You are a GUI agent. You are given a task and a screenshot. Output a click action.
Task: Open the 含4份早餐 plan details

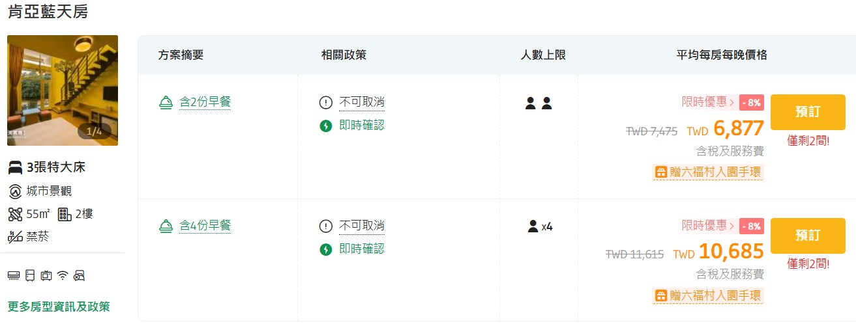point(205,226)
